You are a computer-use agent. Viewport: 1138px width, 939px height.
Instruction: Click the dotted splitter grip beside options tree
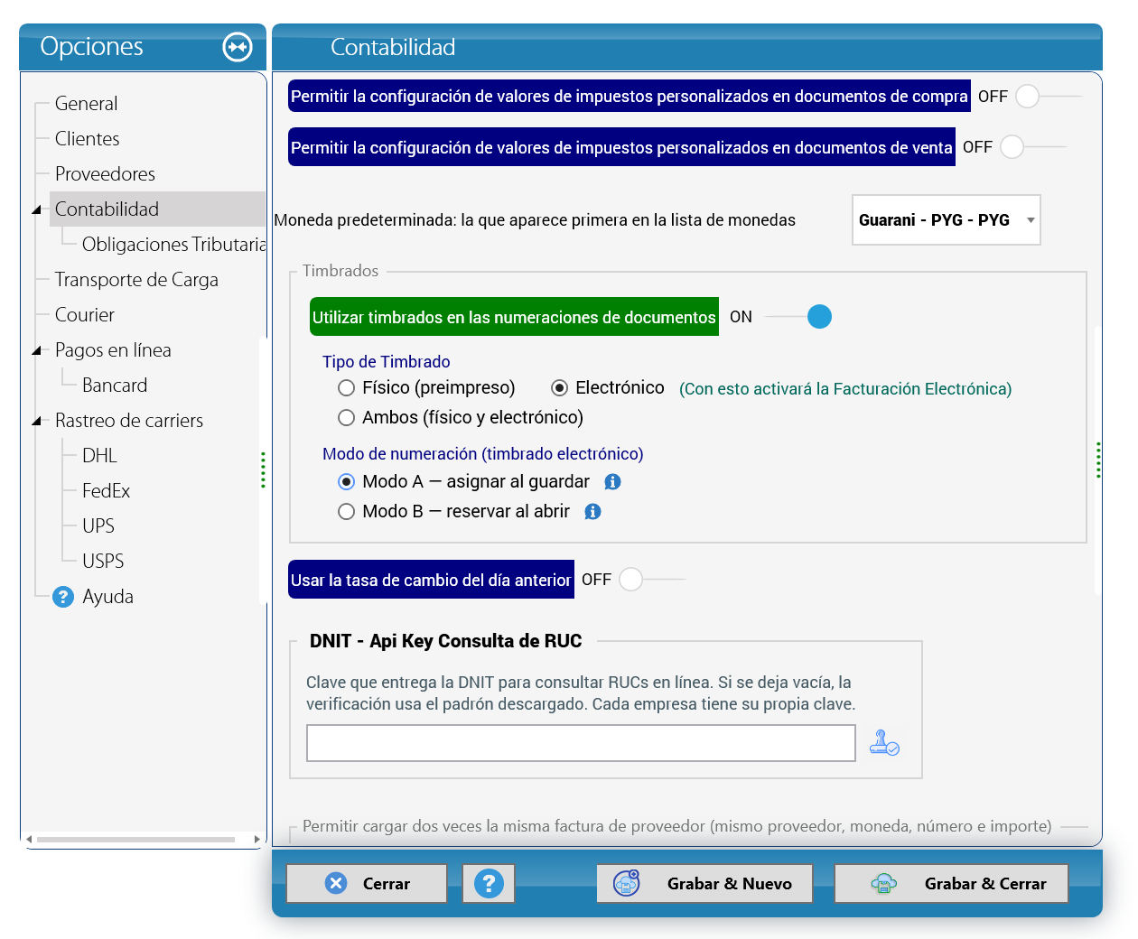pos(263,469)
